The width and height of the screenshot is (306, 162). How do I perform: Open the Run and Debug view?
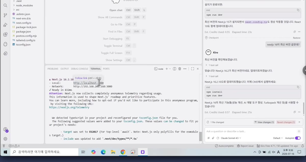5,25
